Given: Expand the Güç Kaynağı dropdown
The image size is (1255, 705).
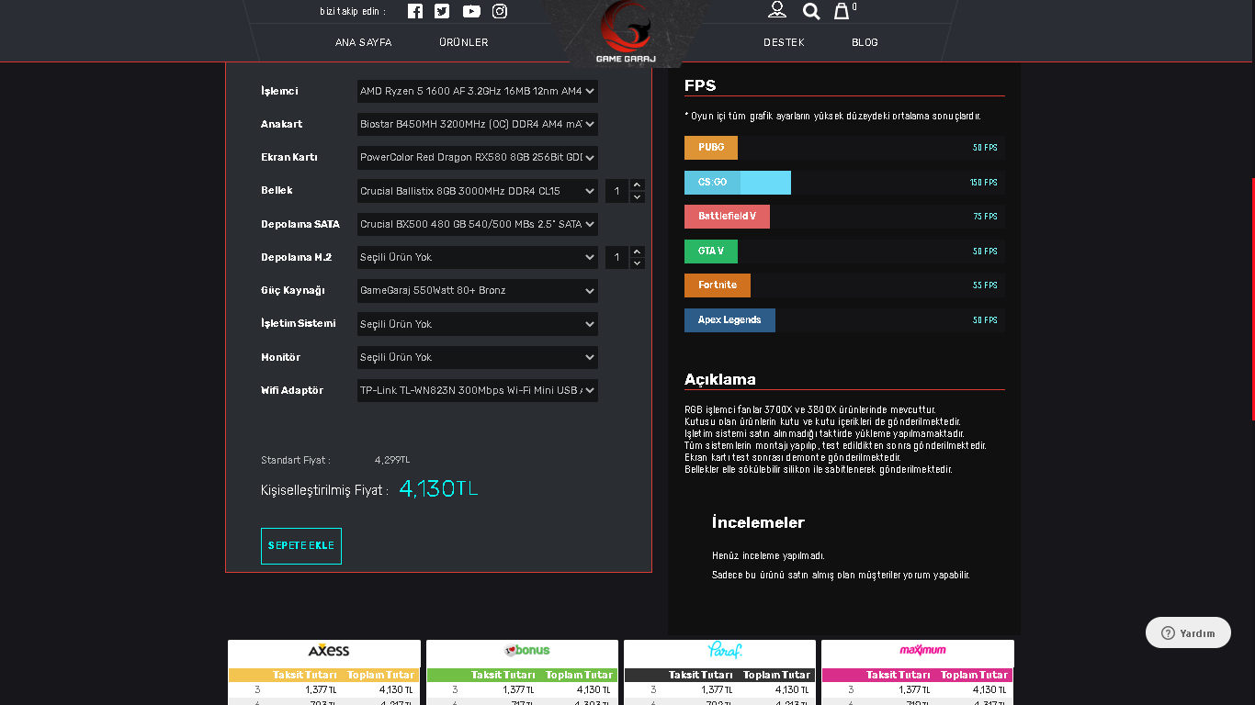Looking at the screenshot, I should coord(478,290).
